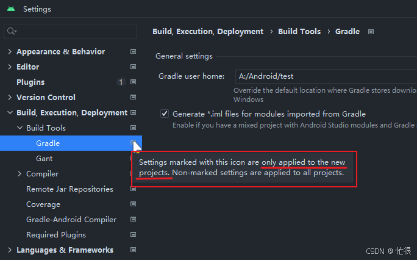417x260 pixels.
Task: Click project-only icon beside Required Plugins
Action: pos(134,234)
